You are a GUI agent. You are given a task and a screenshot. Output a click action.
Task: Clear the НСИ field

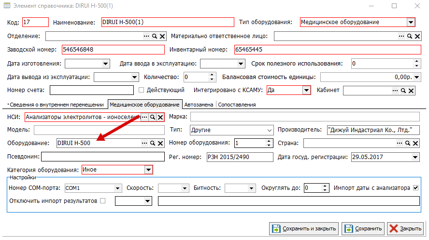click(x=160, y=117)
